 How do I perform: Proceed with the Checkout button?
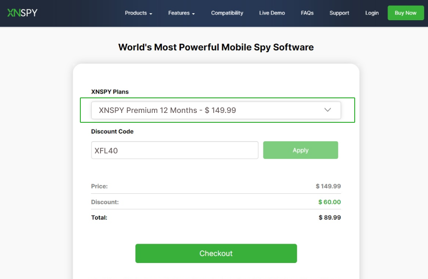(216, 253)
